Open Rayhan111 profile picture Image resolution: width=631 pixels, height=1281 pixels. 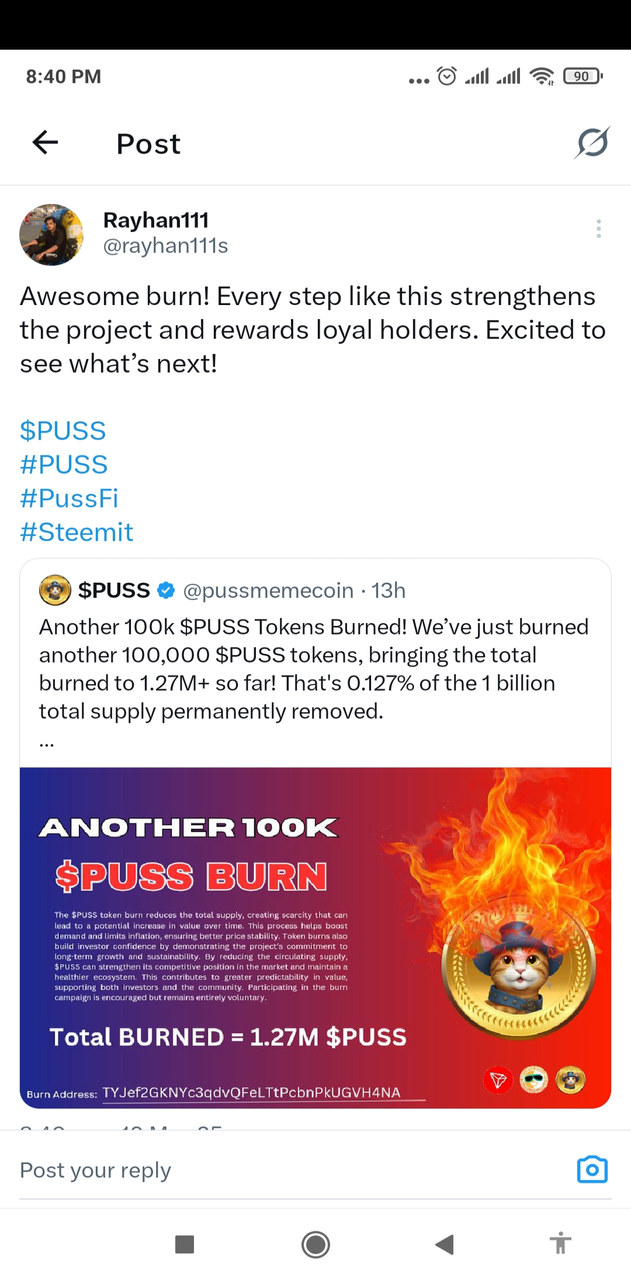click(x=51, y=235)
